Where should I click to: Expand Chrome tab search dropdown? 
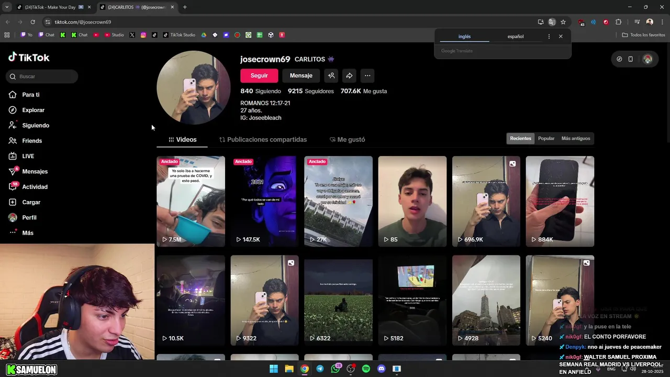click(x=7, y=7)
